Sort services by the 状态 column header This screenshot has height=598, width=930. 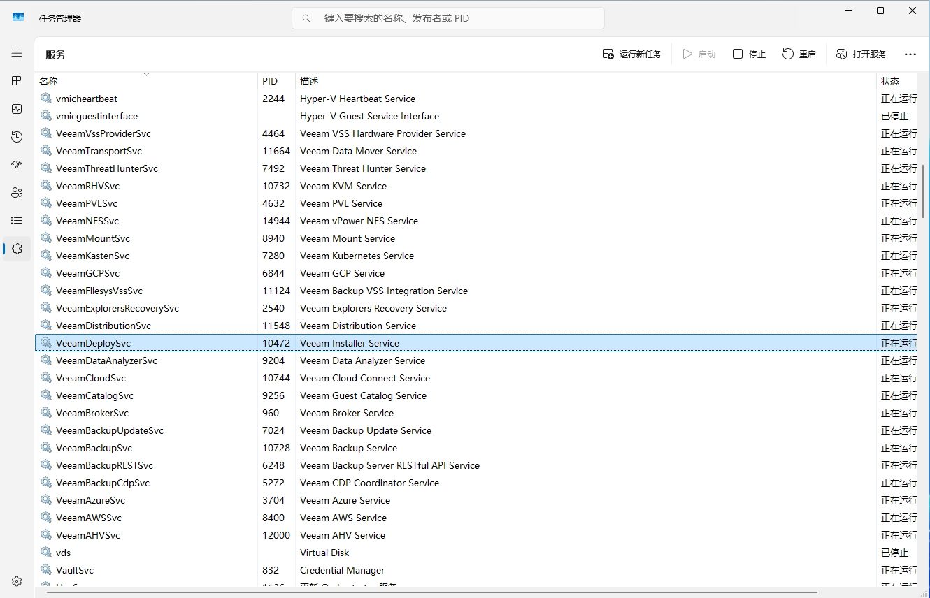click(897, 81)
